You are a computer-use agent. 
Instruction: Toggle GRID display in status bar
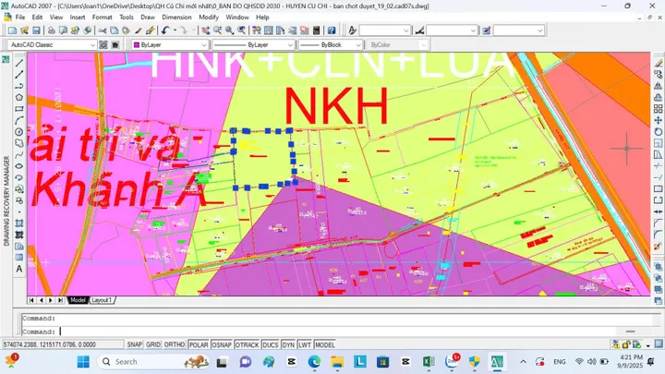click(153, 344)
